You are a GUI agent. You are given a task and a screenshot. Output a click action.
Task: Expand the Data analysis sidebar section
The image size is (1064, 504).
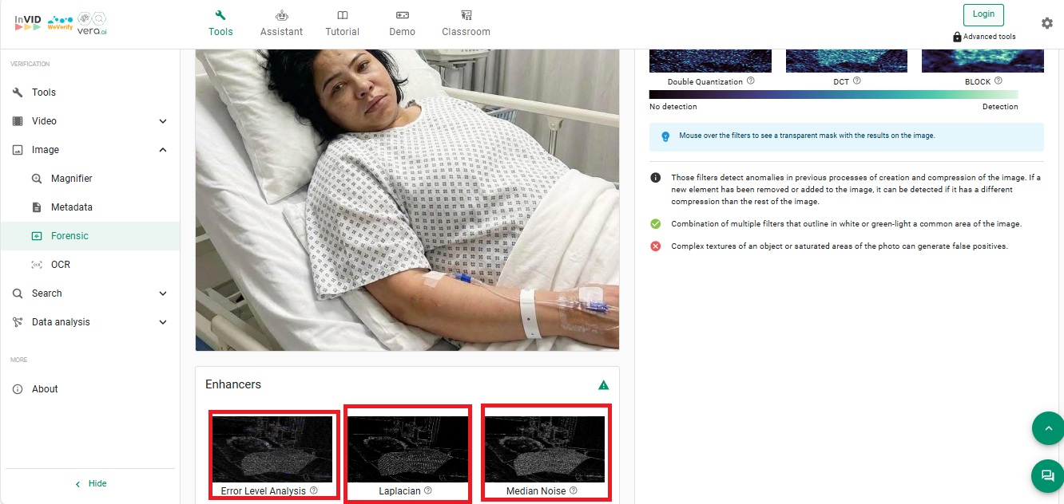pos(163,322)
